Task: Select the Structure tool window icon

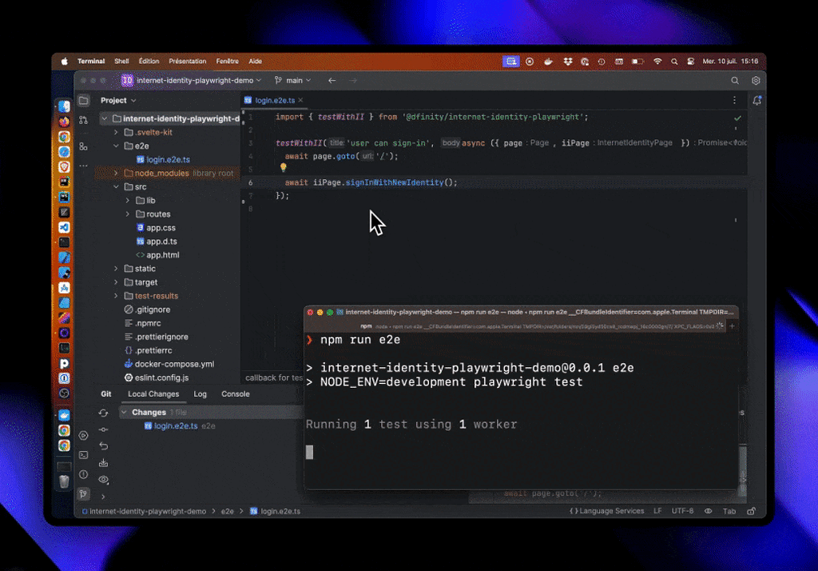Action: click(83, 146)
